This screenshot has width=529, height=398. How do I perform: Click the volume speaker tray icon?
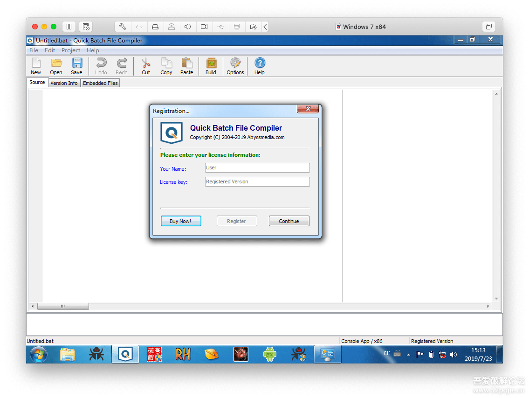click(x=453, y=355)
